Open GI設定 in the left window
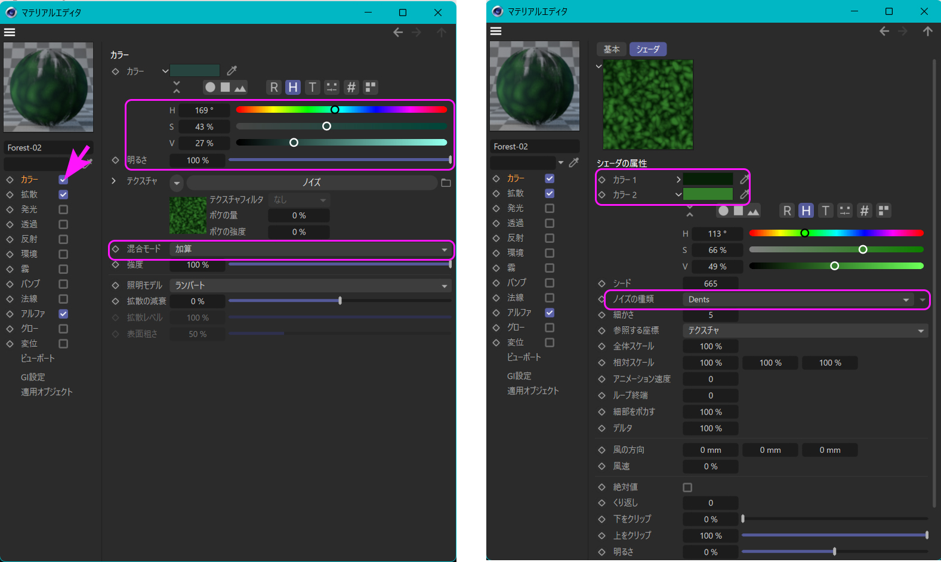 (33, 377)
